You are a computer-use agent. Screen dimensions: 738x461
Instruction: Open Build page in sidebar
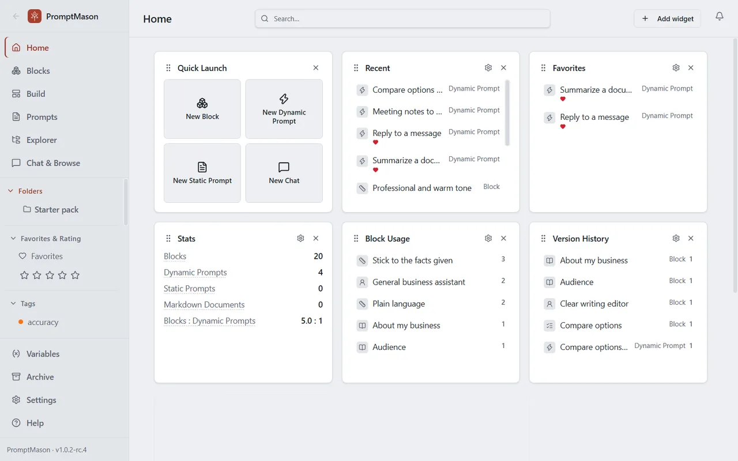[x=64, y=94]
